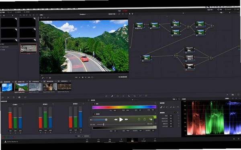Toggle the saturation qualifier enable dot

[94, 114]
